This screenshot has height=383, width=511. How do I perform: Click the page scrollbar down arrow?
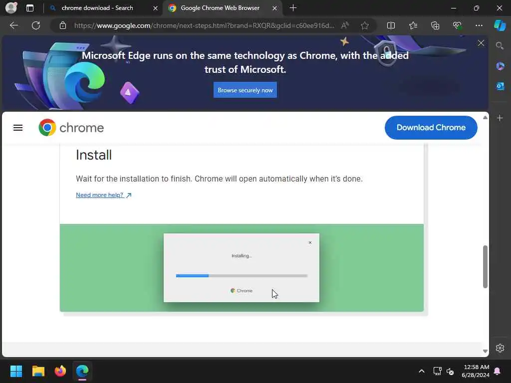tap(485, 351)
